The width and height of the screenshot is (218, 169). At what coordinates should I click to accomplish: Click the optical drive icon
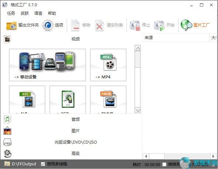point(7,142)
